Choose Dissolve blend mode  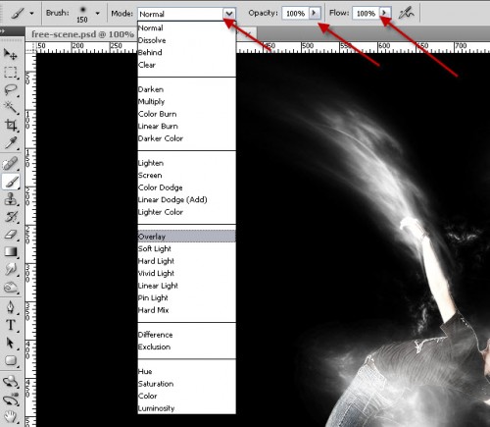pyautogui.click(x=186, y=40)
